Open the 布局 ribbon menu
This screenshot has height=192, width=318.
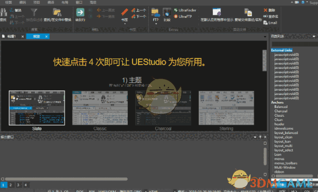point(65,2)
